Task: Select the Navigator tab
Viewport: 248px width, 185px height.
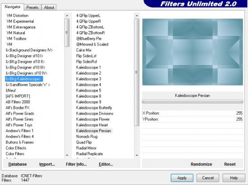Action: [13, 7]
